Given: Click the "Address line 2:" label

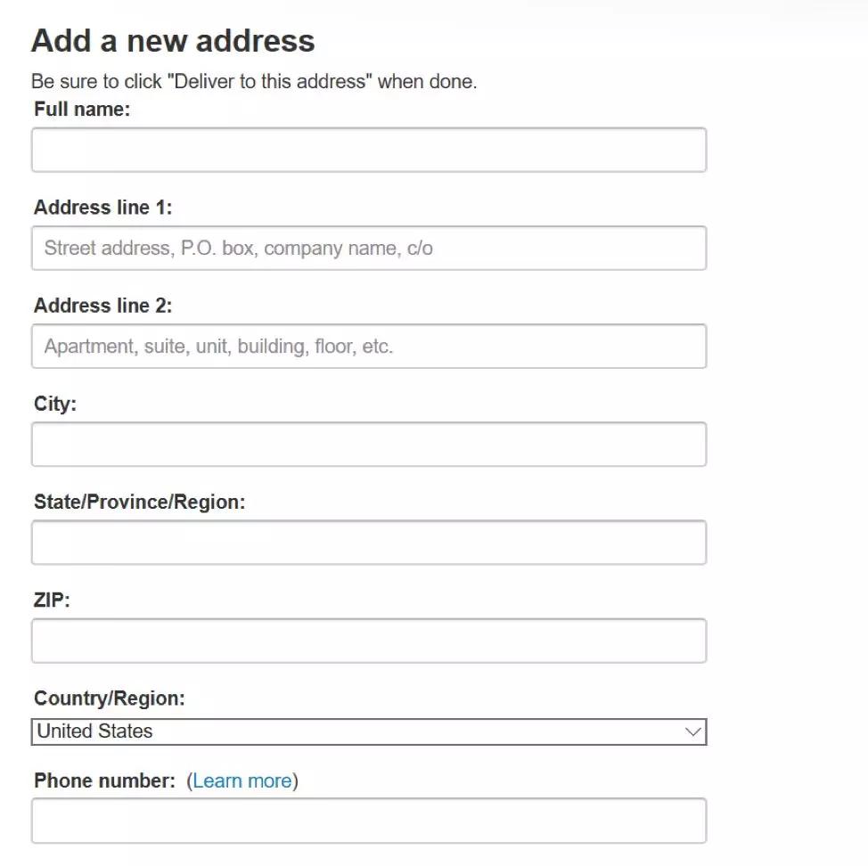Looking at the screenshot, I should coord(102,306).
